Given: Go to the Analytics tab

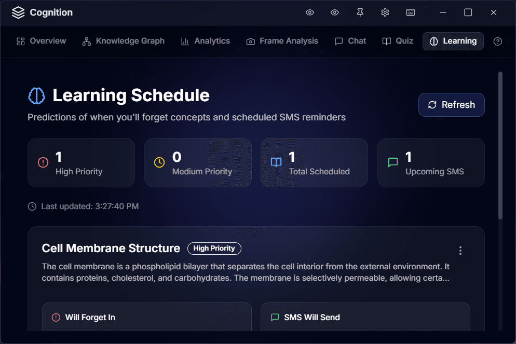Looking at the screenshot, I should (x=206, y=41).
